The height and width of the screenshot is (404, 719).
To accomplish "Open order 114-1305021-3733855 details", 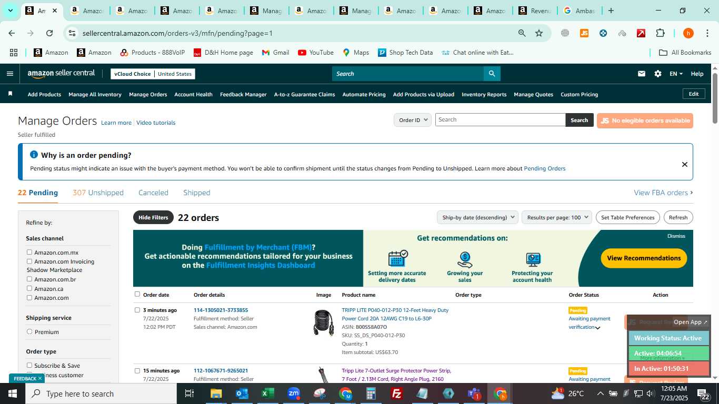I will click(221, 310).
